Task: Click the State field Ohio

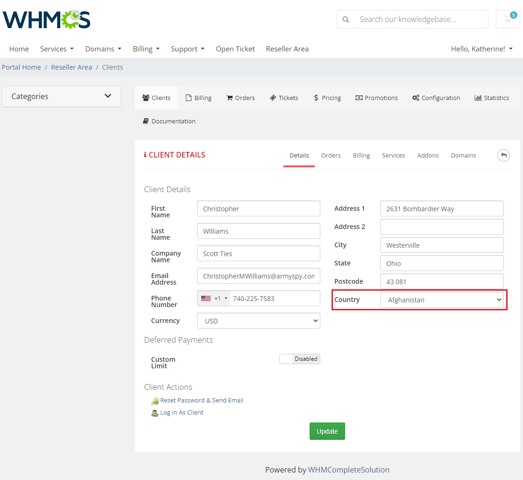Action: [442, 263]
